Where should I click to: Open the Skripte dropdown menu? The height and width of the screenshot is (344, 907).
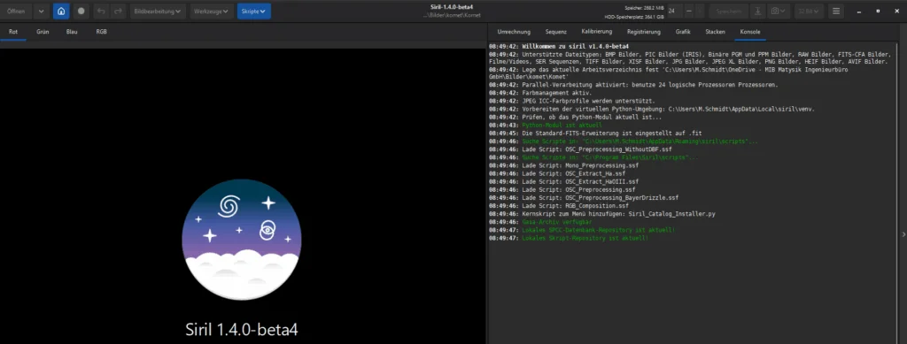(x=254, y=11)
